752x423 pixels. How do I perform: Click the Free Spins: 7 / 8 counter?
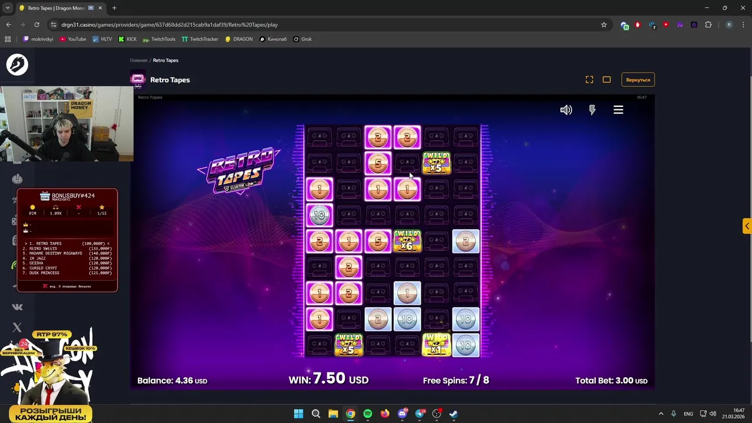(x=456, y=380)
